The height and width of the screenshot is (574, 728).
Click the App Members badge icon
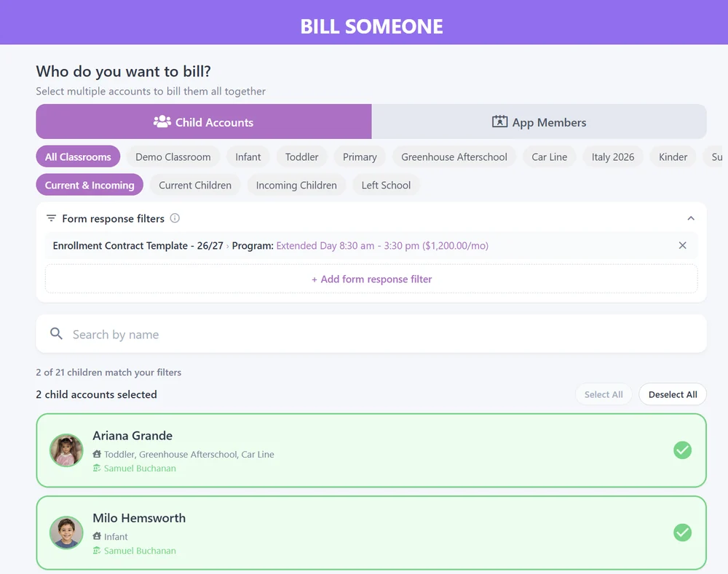click(499, 121)
